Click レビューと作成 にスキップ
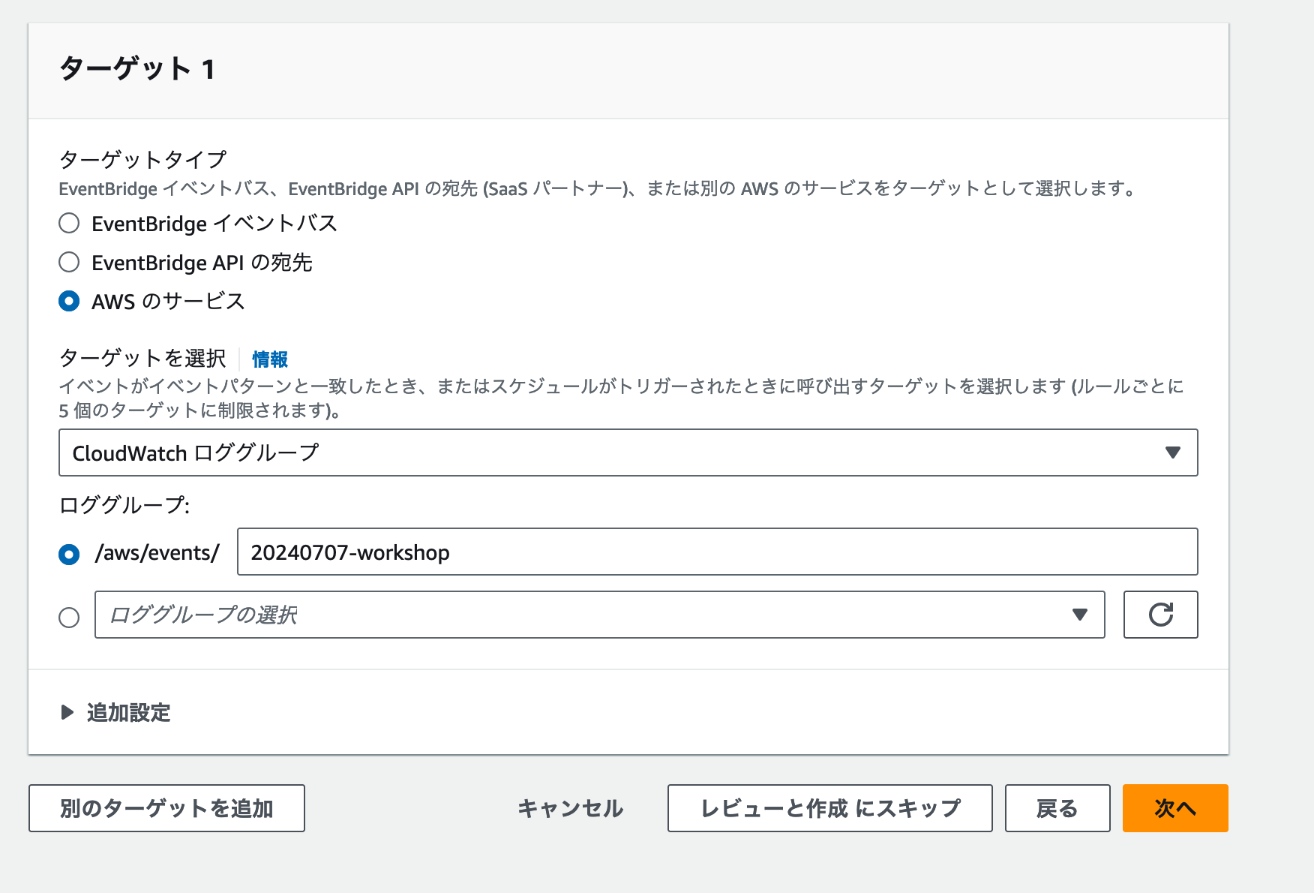This screenshot has width=1314, height=893. click(x=829, y=808)
